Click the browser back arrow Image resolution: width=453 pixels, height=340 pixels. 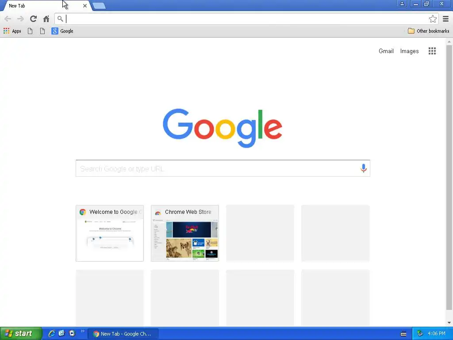pyautogui.click(x=8, y=19)
